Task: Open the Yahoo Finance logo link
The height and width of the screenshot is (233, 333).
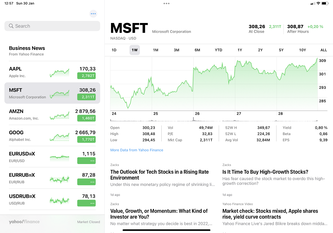Action: [24, 222]
